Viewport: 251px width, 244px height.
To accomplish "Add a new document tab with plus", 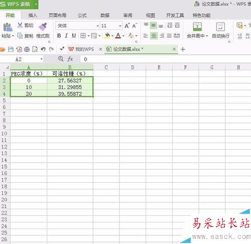I will pyautogui.click(x=183, y=49).
